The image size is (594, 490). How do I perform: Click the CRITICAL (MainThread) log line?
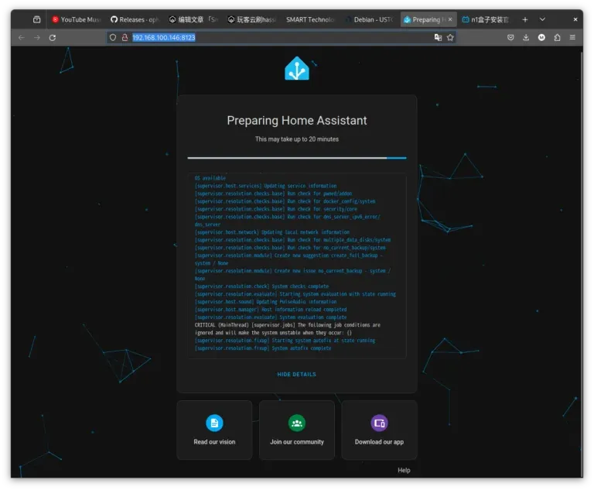288,329
